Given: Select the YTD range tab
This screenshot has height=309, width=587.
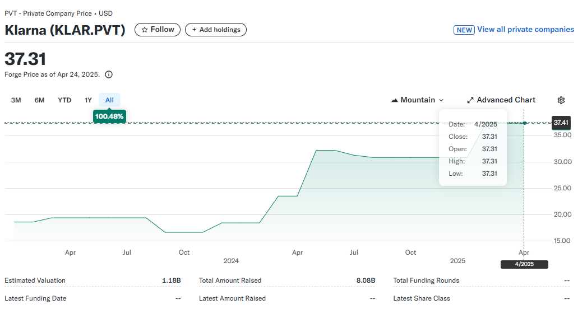Looking at the screenshot, I should [64, 100].
